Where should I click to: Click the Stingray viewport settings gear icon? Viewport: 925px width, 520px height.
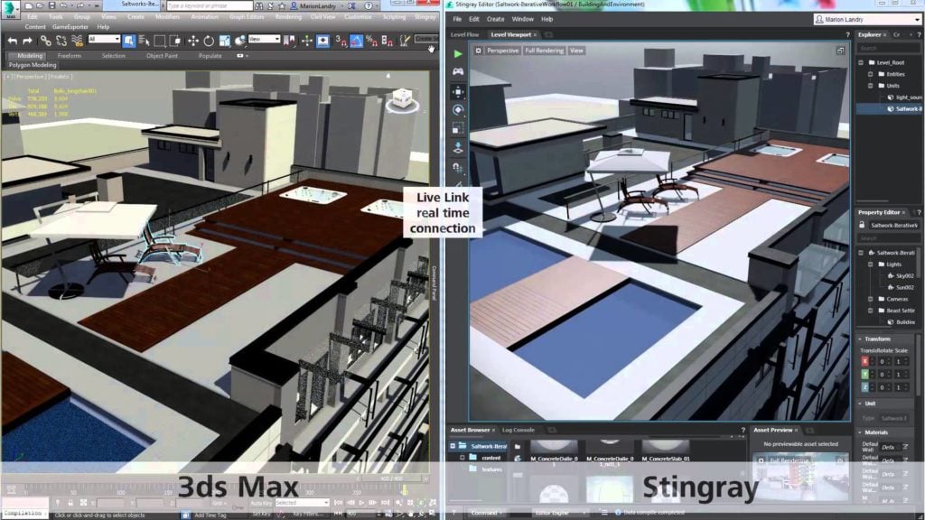(478, 51)
